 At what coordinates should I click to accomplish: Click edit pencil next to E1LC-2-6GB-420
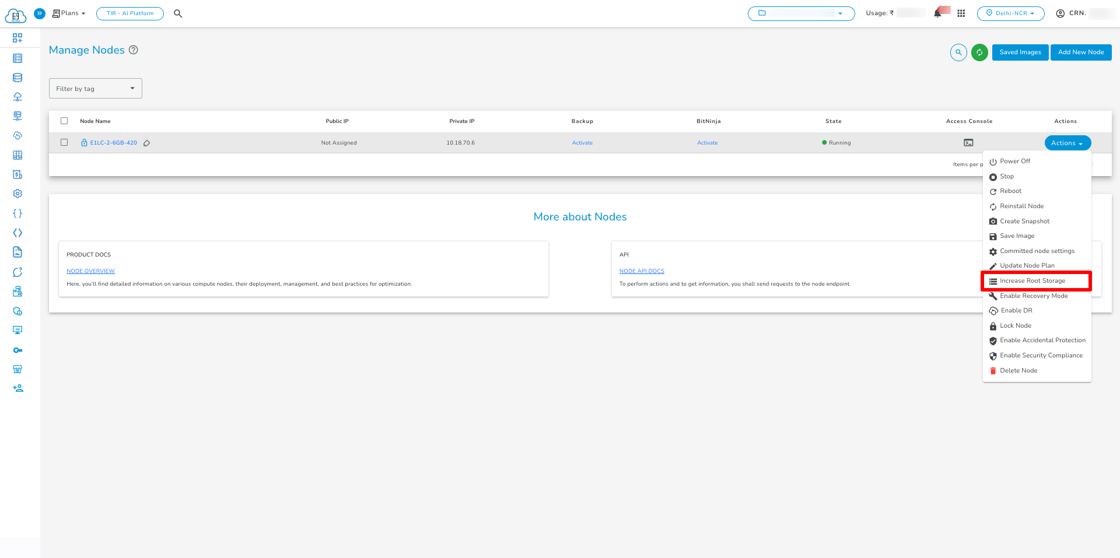pyautogui.click(x=147, y=143)
